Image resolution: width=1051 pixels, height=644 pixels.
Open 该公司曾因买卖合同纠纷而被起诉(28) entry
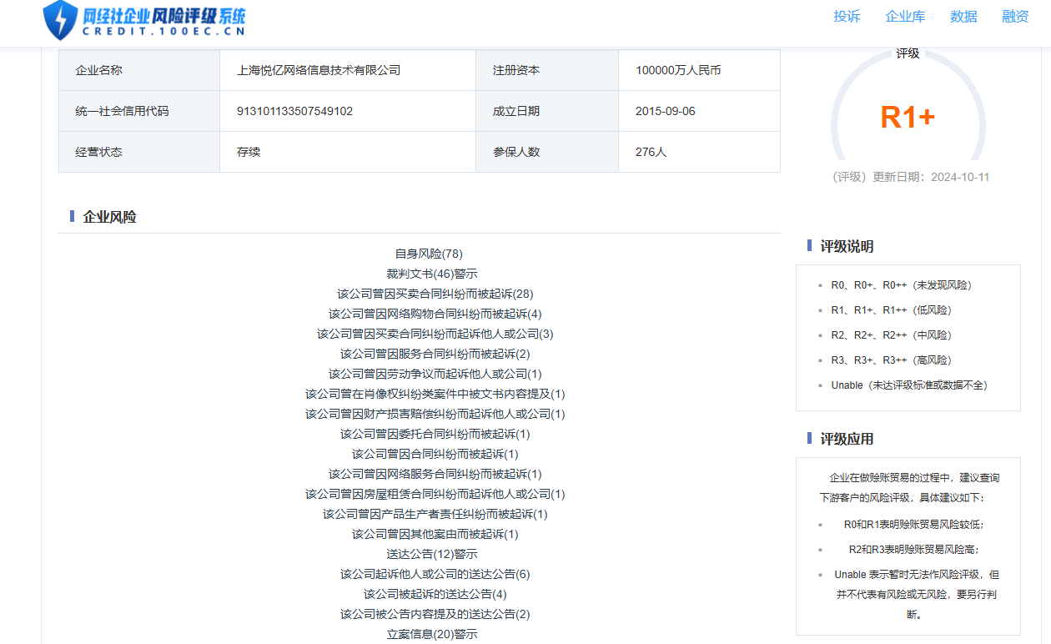point(435,294)
